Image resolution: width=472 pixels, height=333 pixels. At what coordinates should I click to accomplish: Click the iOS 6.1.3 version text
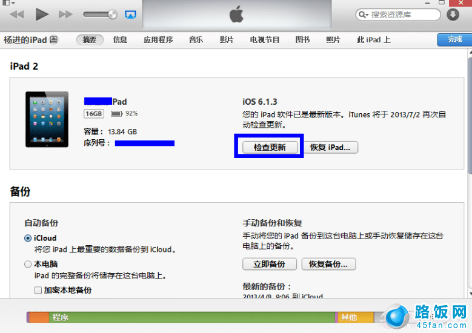pos(260,102)
